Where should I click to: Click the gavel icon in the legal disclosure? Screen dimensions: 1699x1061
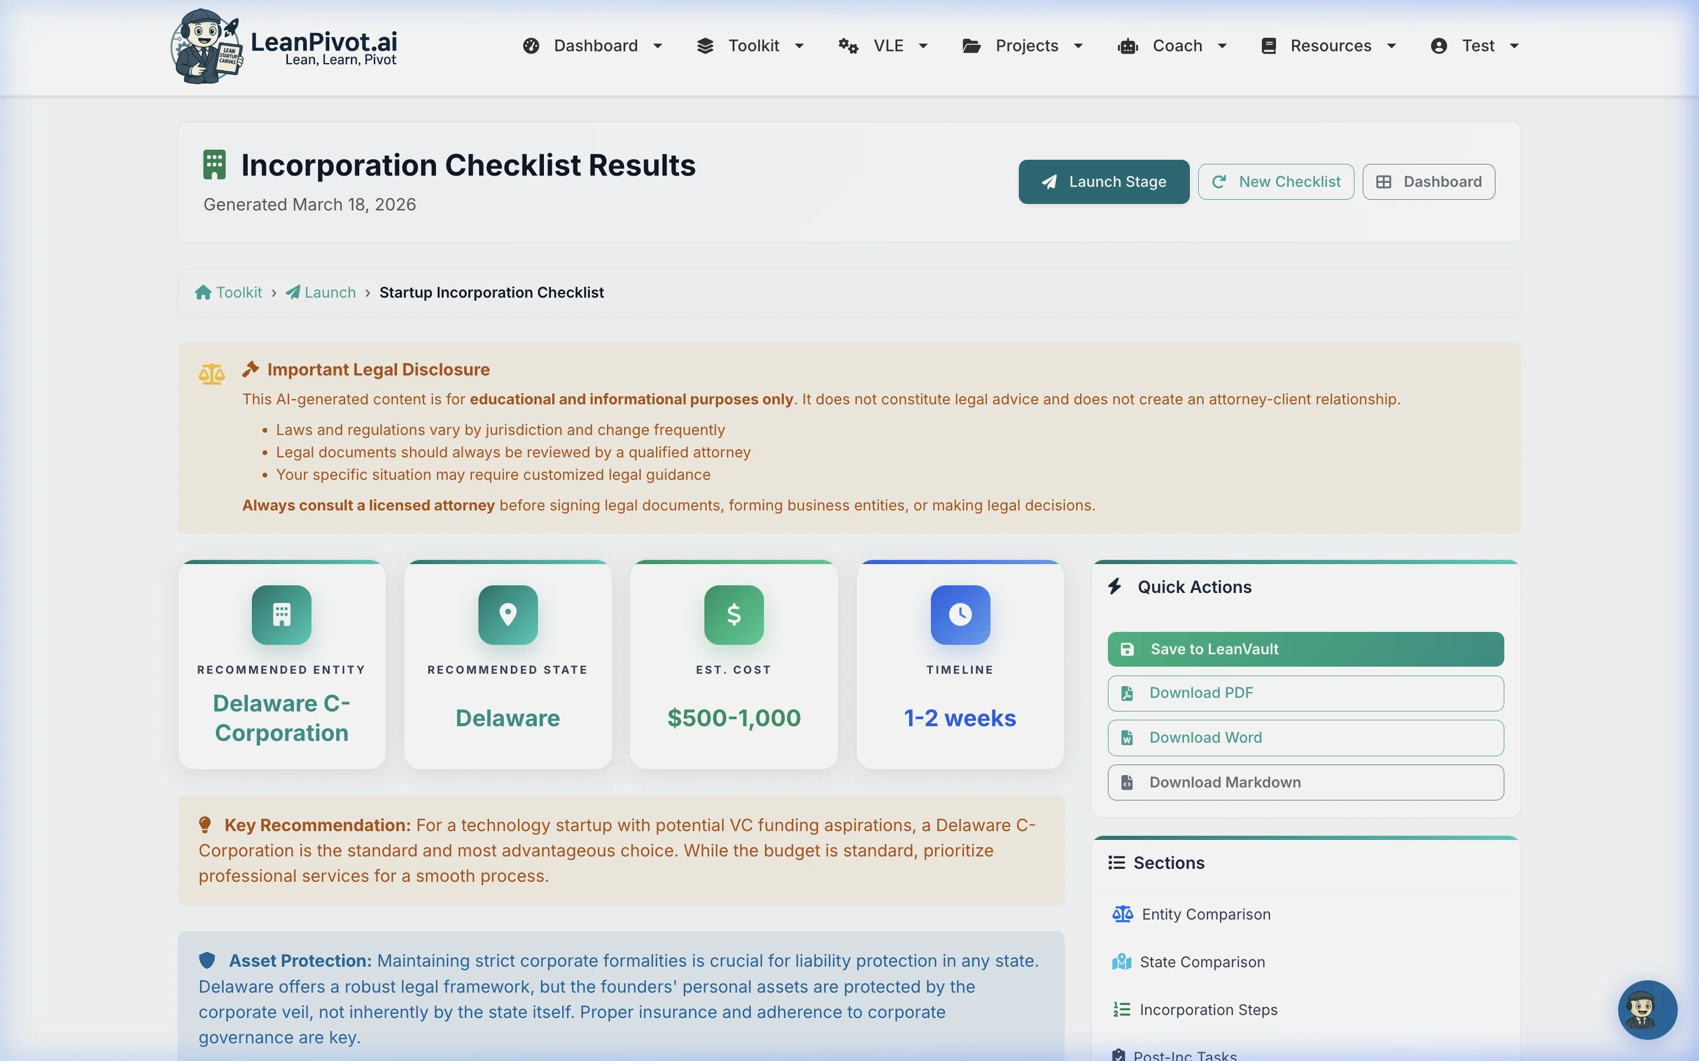coord(251,368)
